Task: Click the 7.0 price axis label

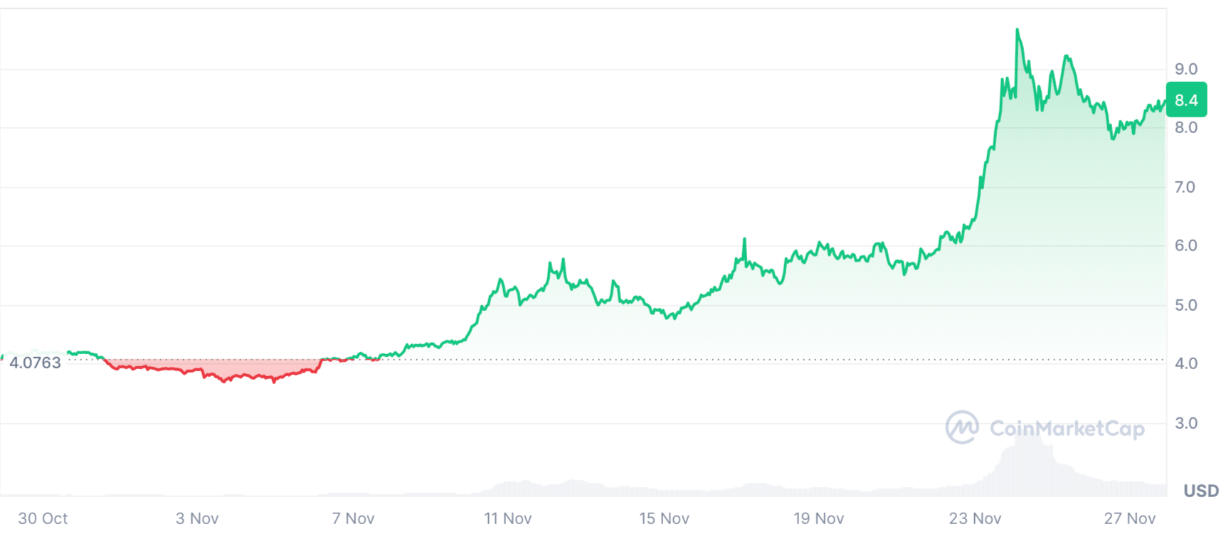Action: 1186,187
